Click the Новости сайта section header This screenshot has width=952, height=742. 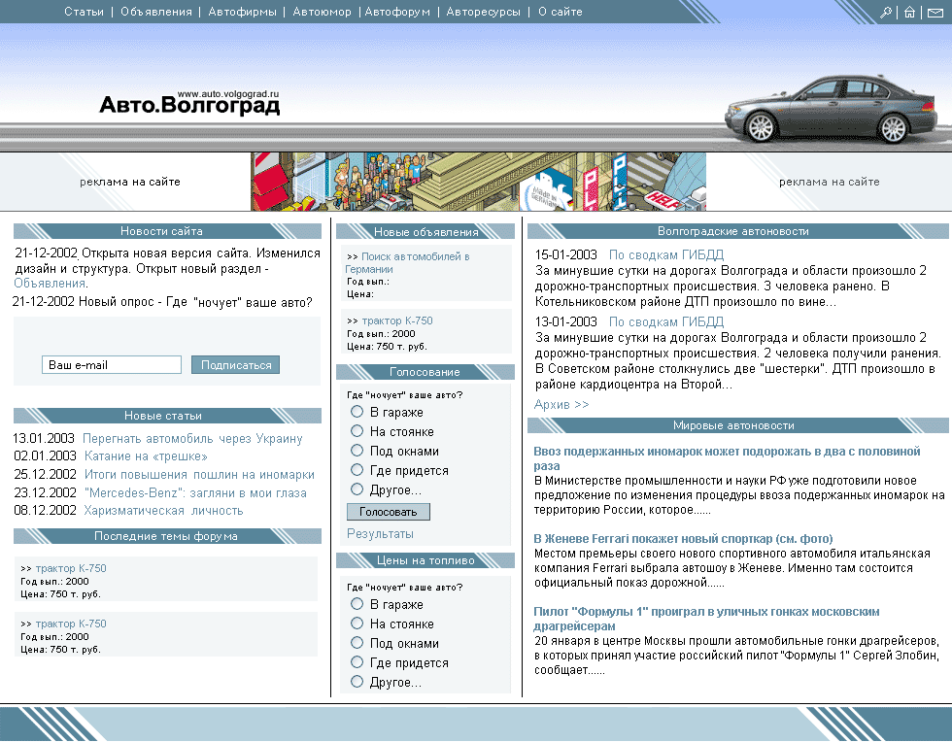tap(167, 231)
